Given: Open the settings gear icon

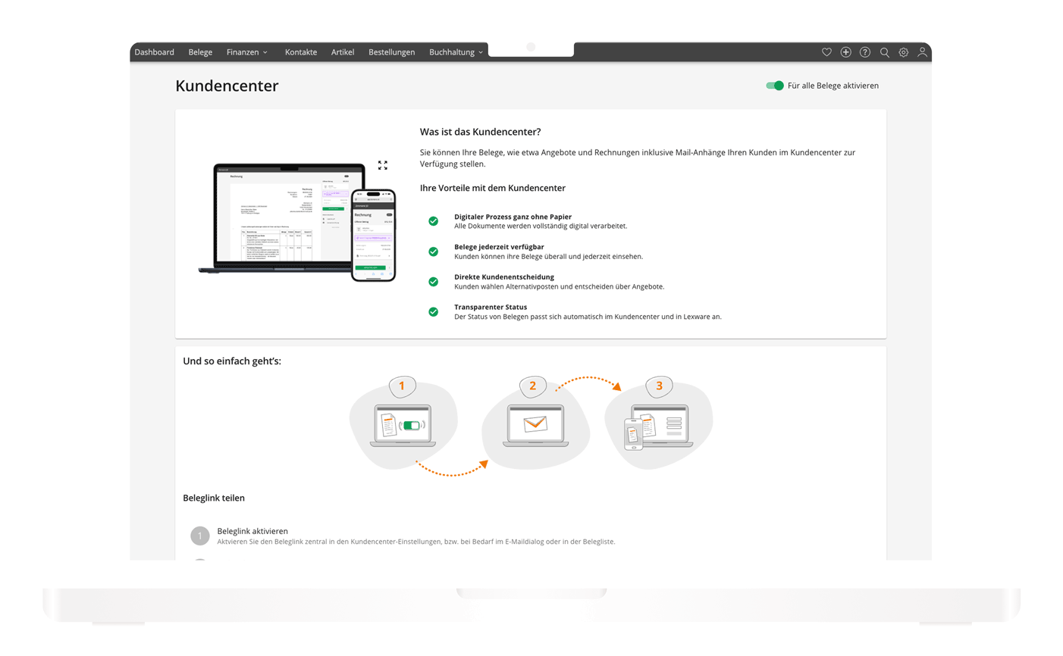Looking at the screenshot, I should pyautogui.click(x=903, y=52).
